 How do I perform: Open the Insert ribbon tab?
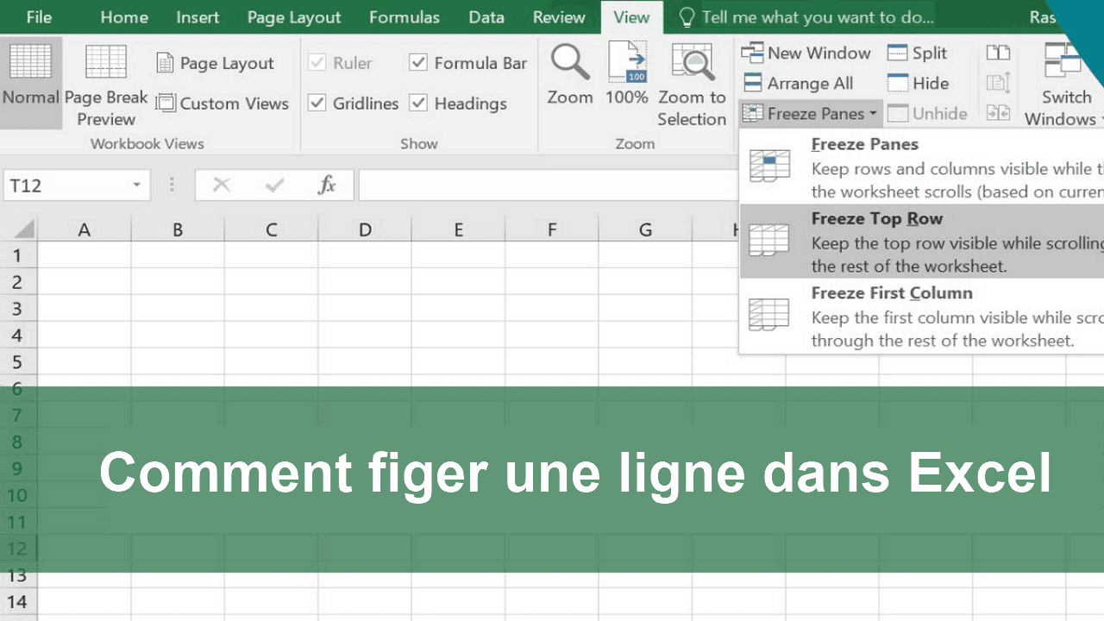point(198,17)
